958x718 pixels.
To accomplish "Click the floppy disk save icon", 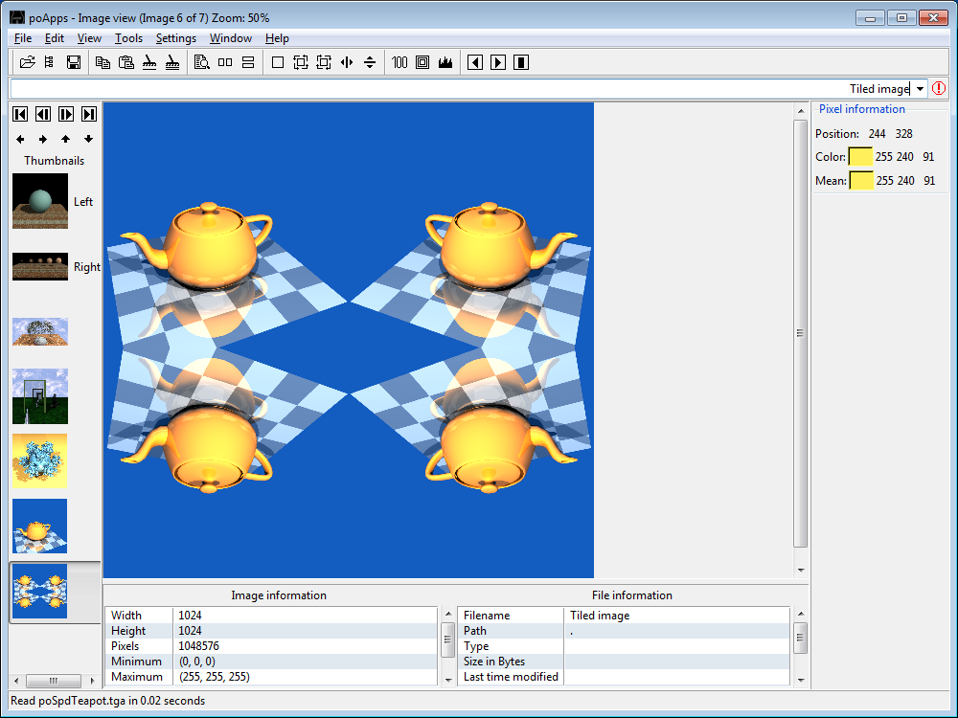I will coord(74,62).
